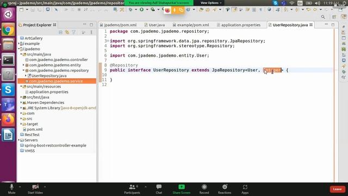The height and width of the screenshot is (196, 348).
Task: Close the Project Explorer view
Action: pos(54,25)
